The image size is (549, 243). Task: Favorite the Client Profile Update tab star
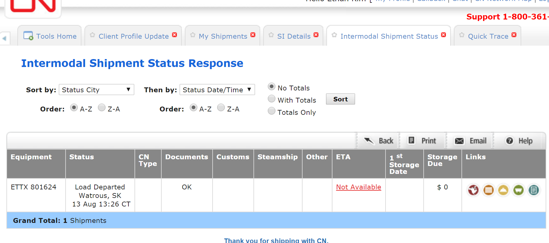click(x=92, y=35)
